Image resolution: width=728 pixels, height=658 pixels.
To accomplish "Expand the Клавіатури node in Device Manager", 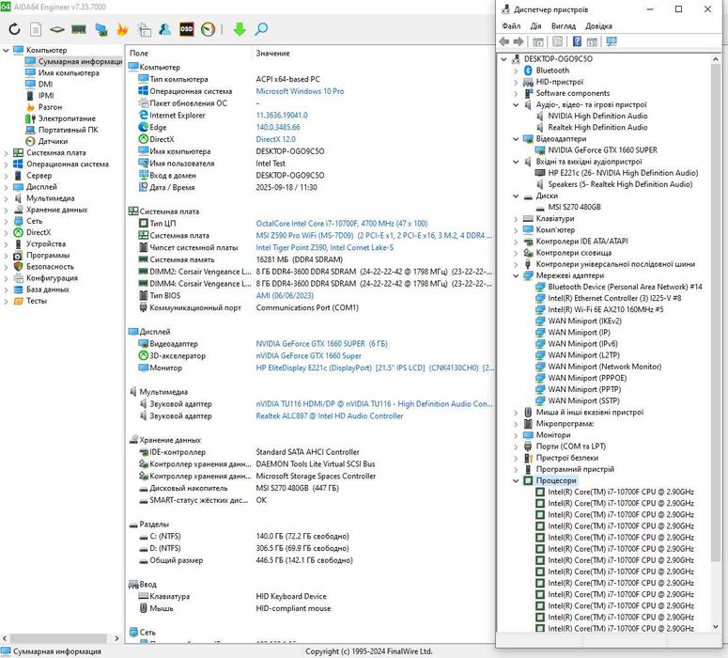I will (x=516, y=219).
